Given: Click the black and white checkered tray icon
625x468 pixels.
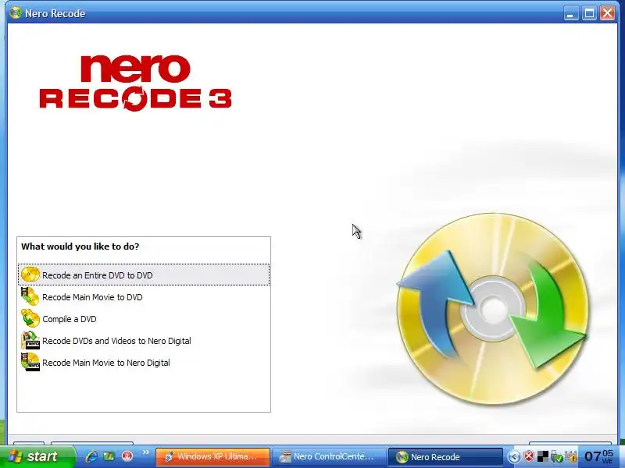Looking at the screenshot, I should pos(542,456).
